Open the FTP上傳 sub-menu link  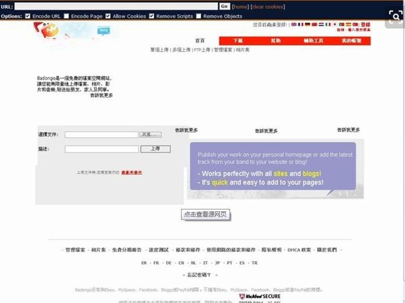[202, 50]
